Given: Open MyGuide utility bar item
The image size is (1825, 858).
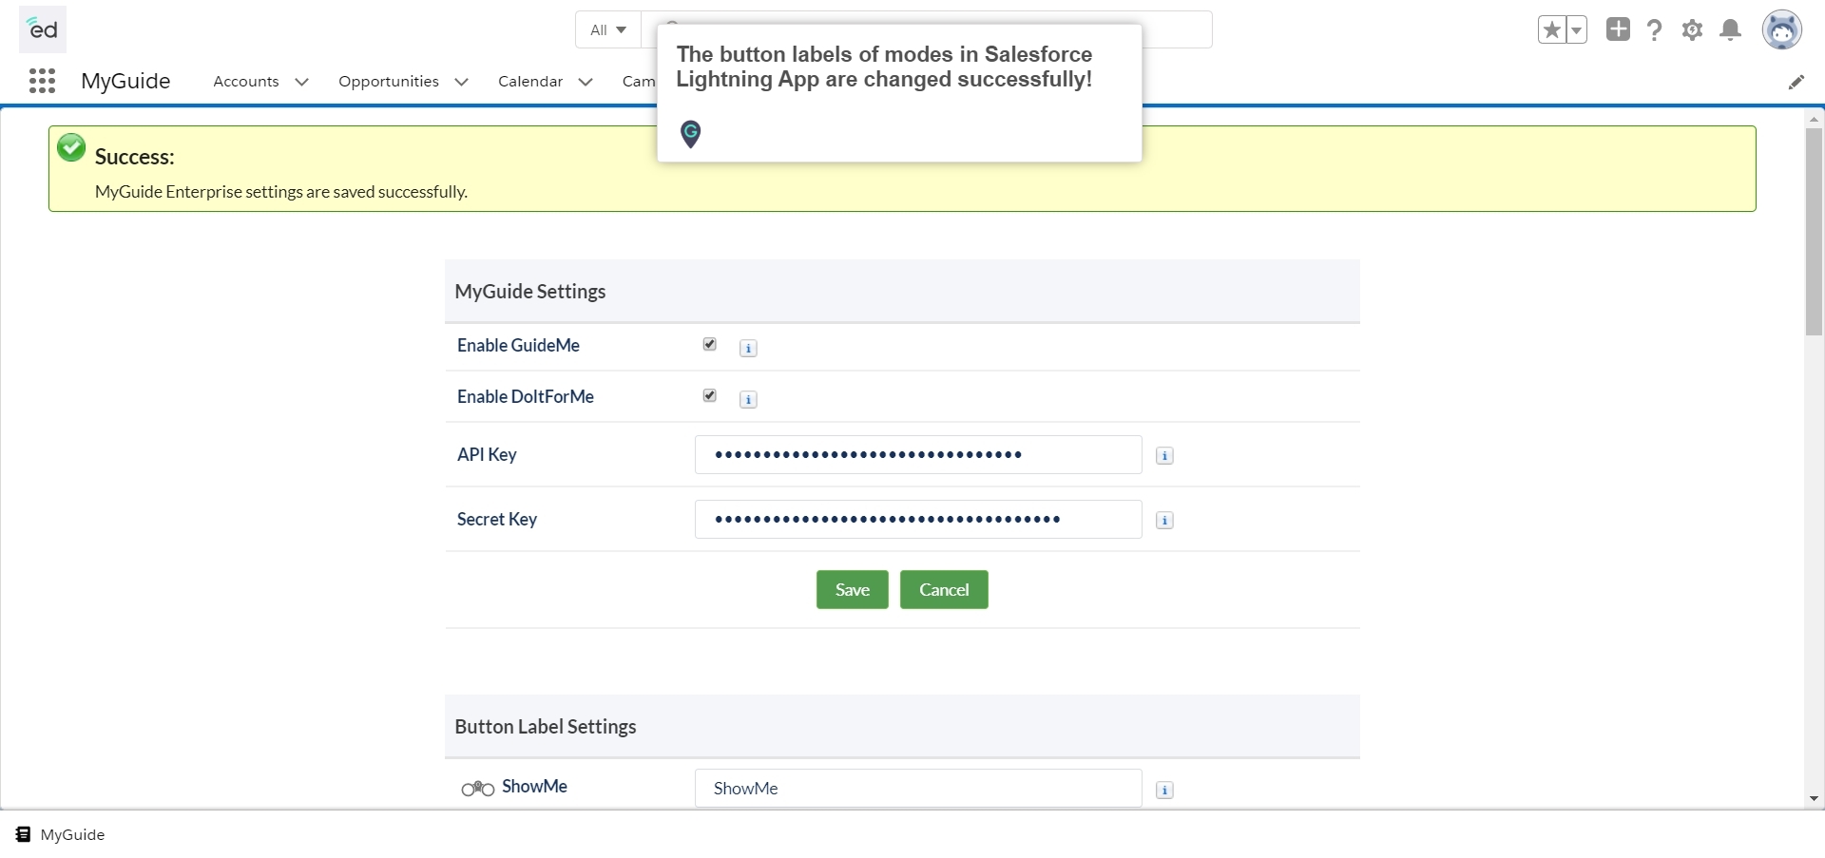Looking at the screenshot, I should pos(61,834).
